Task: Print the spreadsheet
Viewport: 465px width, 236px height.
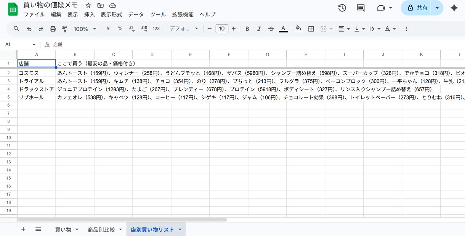Action: pyautogui.click(x=53, y=29)
